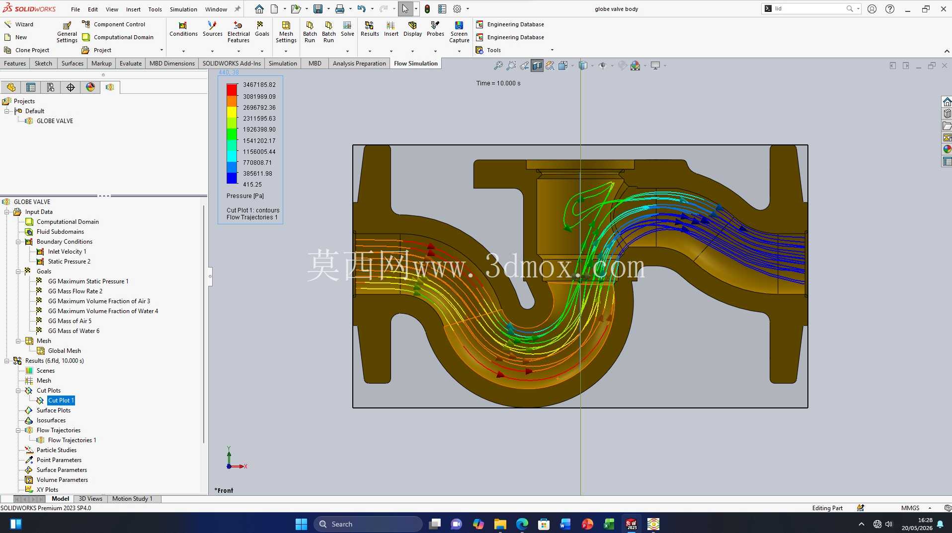Open the Tools dropdown arrow
This screenshot has height=533, width=952.
552,50
